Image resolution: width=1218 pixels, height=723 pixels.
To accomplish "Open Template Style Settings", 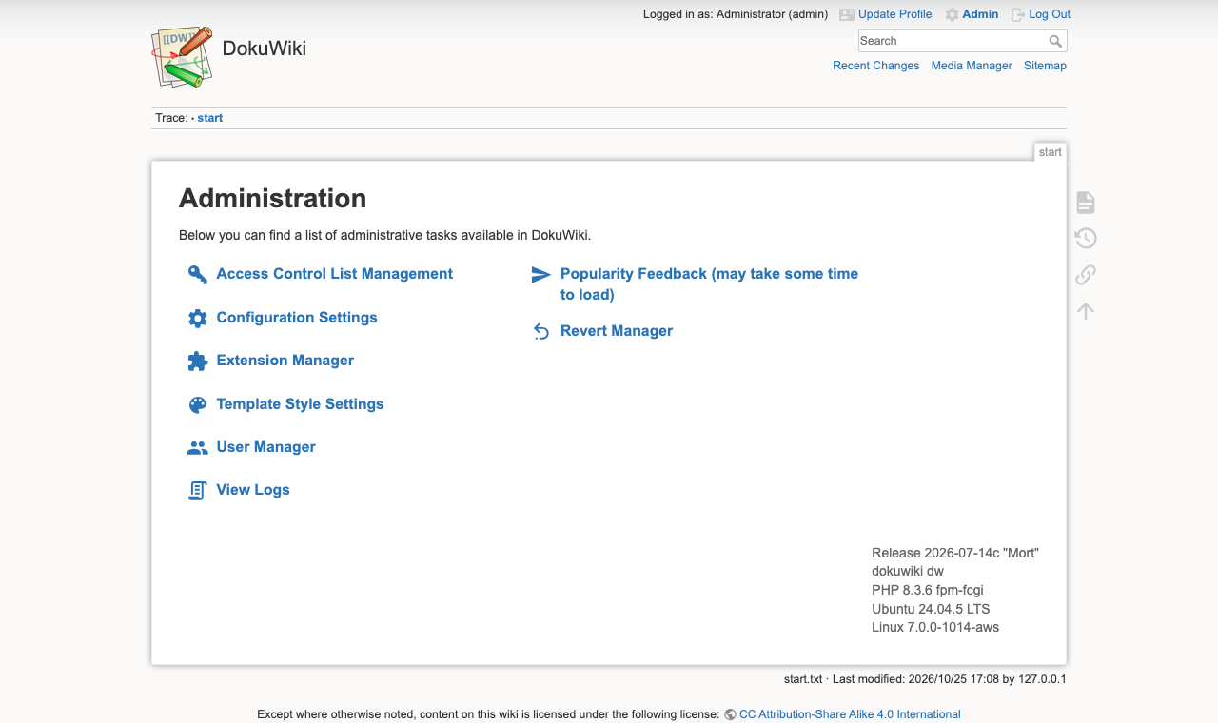I will (x=301, y=404).
